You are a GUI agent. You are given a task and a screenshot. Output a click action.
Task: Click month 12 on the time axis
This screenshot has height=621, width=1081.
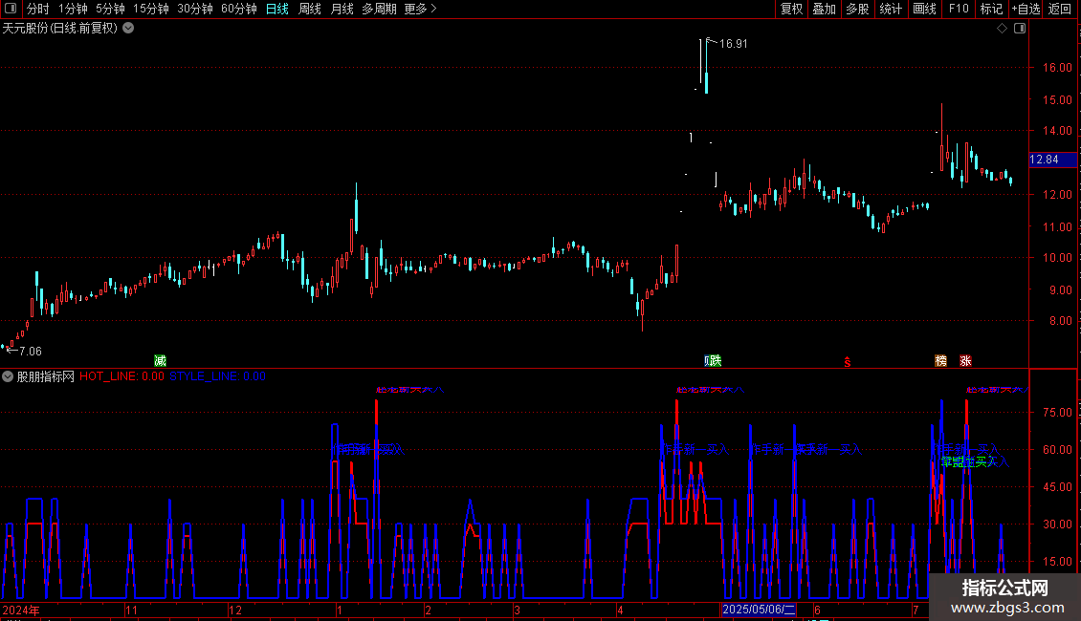pyautogui.click(x=235, y=610)
